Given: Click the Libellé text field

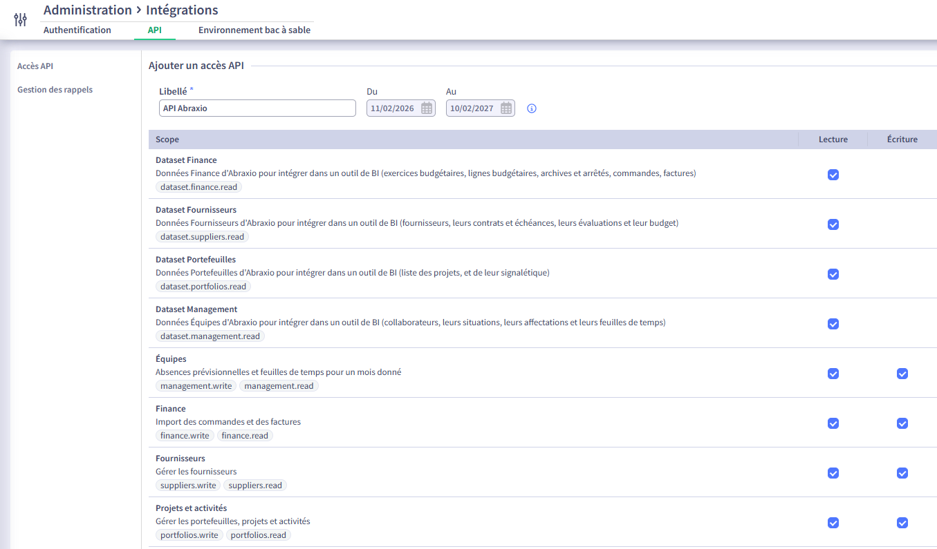Looking at the screenshot, I should click(x=257, y=108).
